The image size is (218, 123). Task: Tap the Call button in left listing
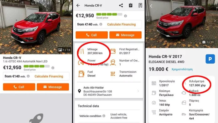click(x=19, y=87)
